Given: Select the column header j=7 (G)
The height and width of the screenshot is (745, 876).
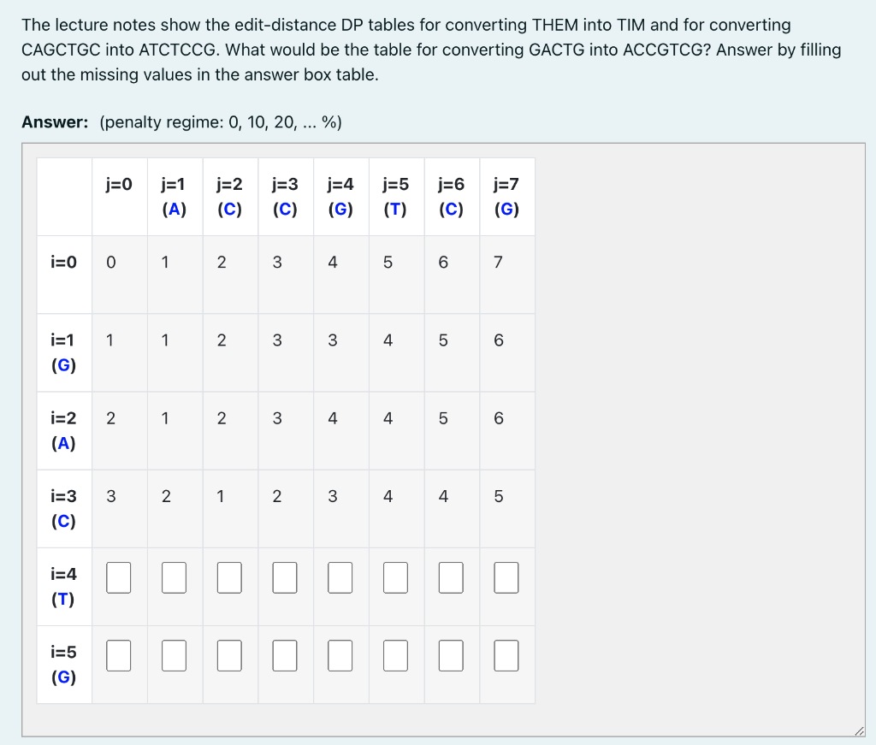Looking at the screenshot, I should [506, 196].
